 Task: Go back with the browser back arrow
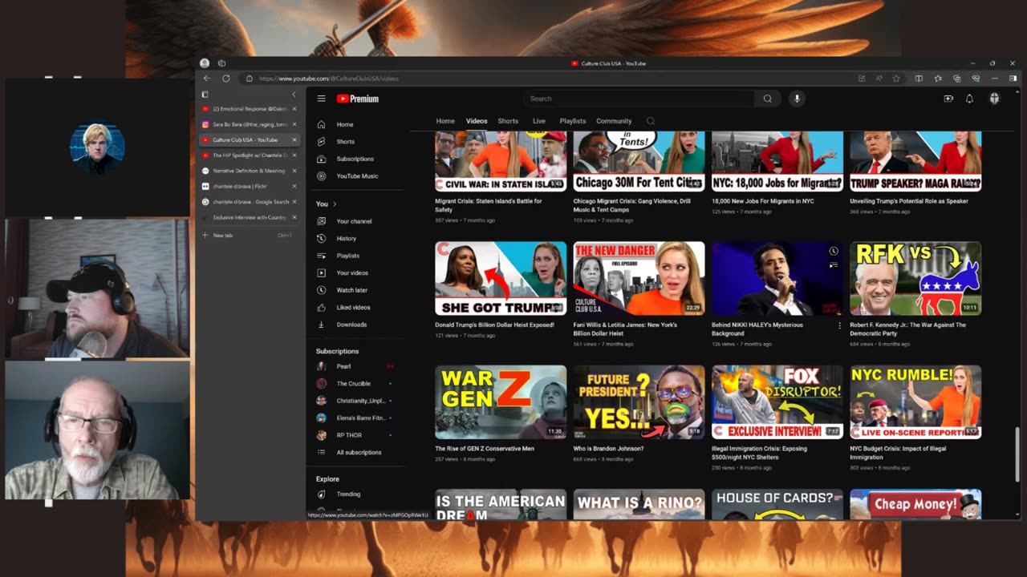(207, 79)
